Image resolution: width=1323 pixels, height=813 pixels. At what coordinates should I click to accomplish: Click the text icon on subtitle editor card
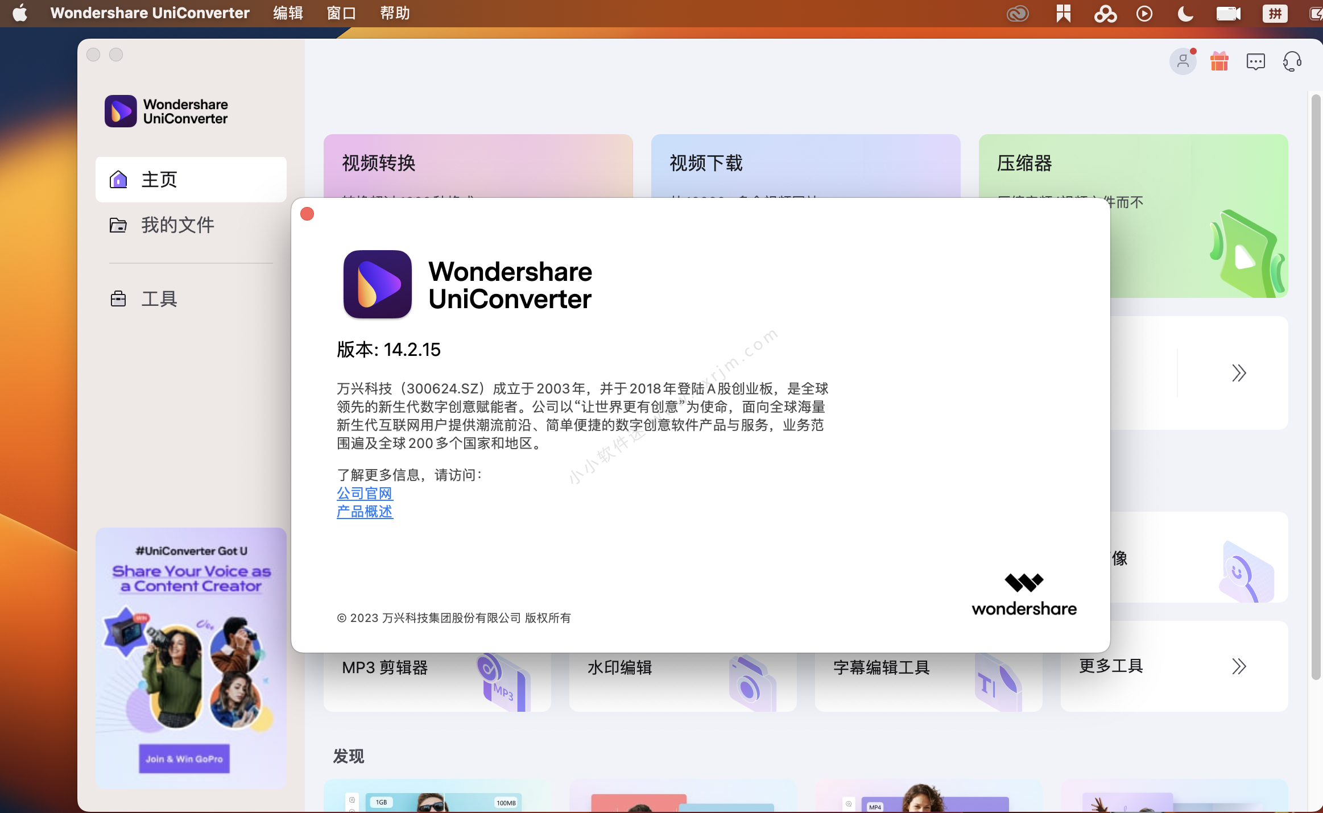tap(998, 682)
